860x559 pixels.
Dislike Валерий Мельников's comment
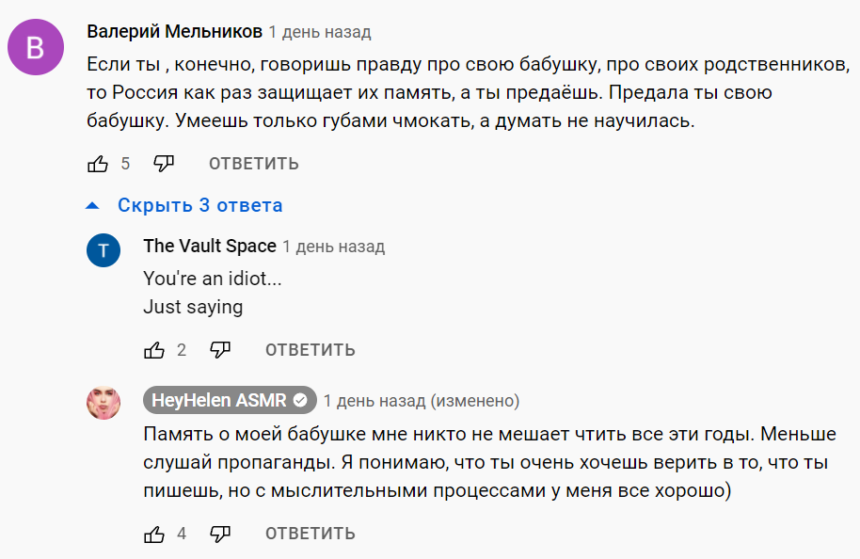pyautogui.click(x=164, y=164)
